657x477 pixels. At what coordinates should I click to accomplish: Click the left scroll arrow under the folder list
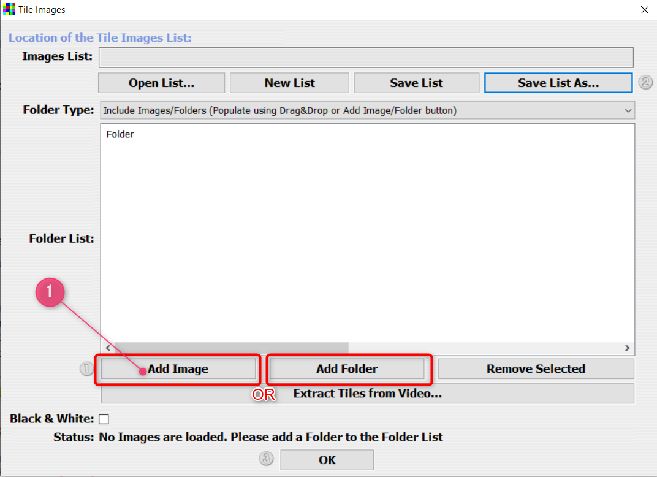pyautogui.click(x=108, y=348)
